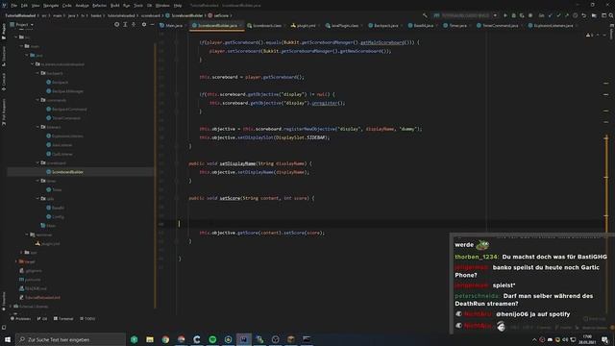The width and height of the screenshot is (615, 346).
Task: Open the Code menu
Action: pos(67,6)
